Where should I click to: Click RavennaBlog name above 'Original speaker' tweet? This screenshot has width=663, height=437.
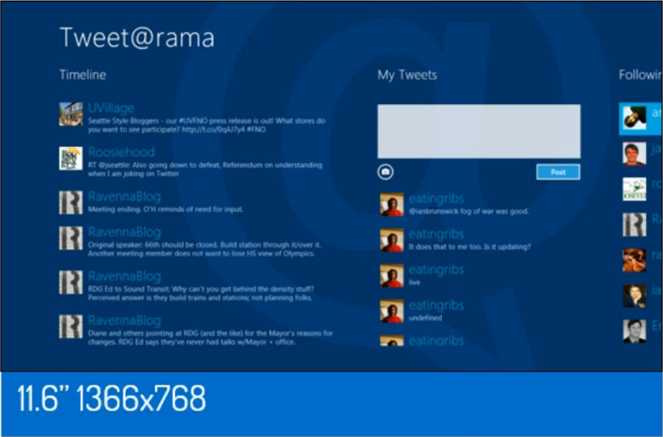tap(125, 231)
